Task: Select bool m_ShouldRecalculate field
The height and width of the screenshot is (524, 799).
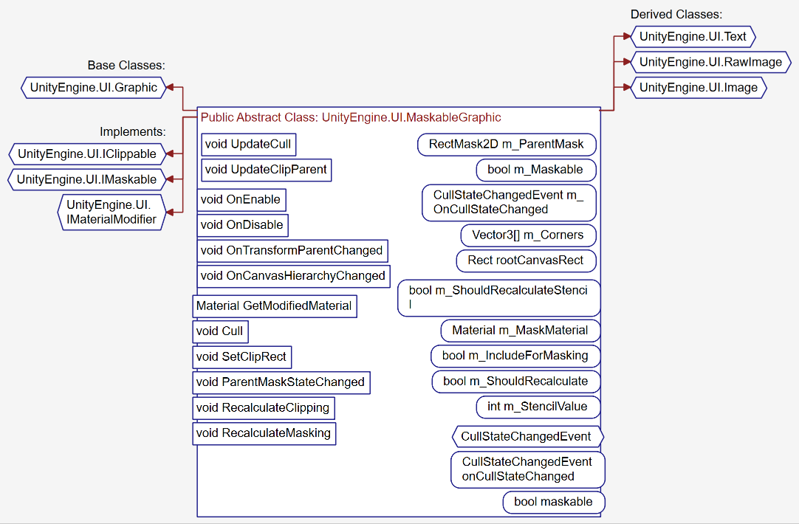Action: [516, 382]
